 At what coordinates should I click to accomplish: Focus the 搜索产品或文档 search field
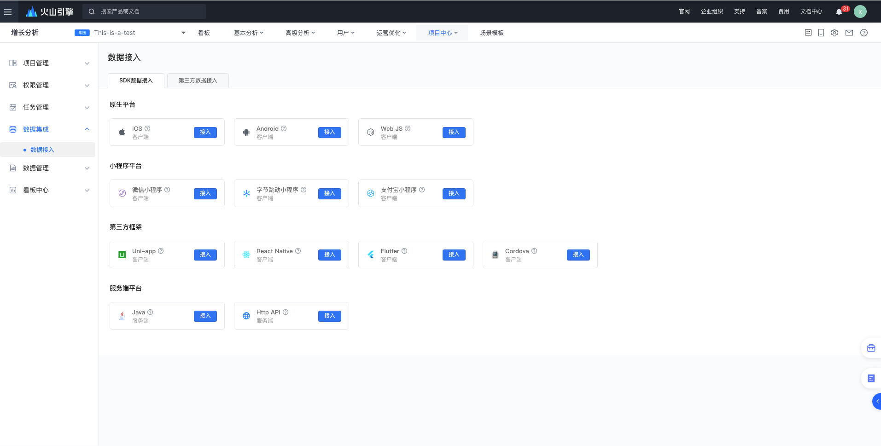tap(144, 12)
